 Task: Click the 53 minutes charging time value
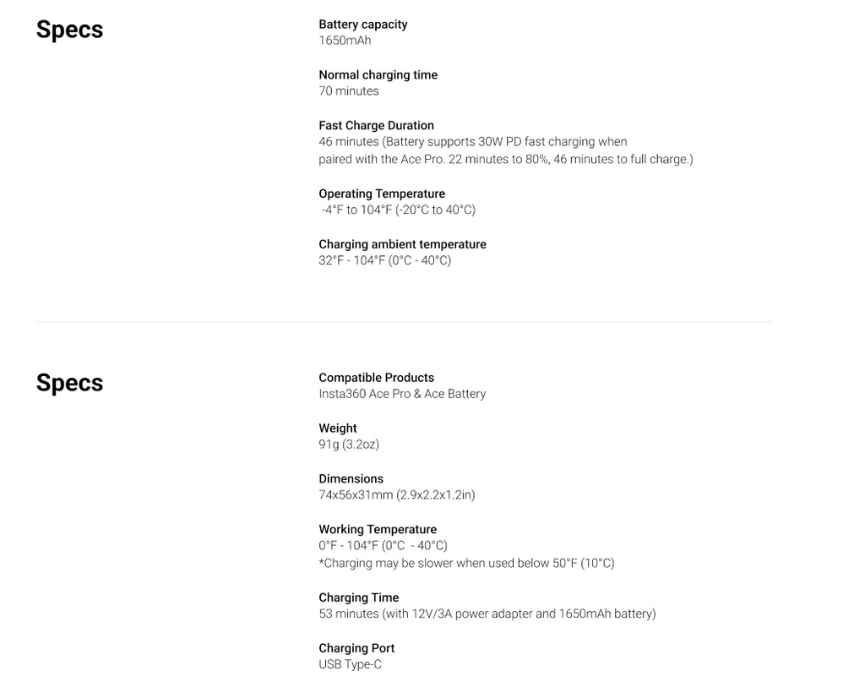pyautogui.click(x=487, y=614)
